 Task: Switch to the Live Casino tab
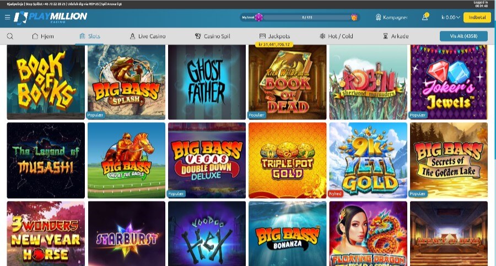147,36
